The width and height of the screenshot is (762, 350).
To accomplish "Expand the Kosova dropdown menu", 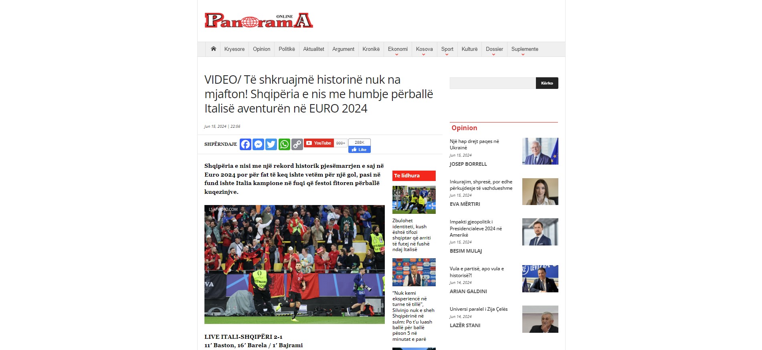I will pos(424,49).
